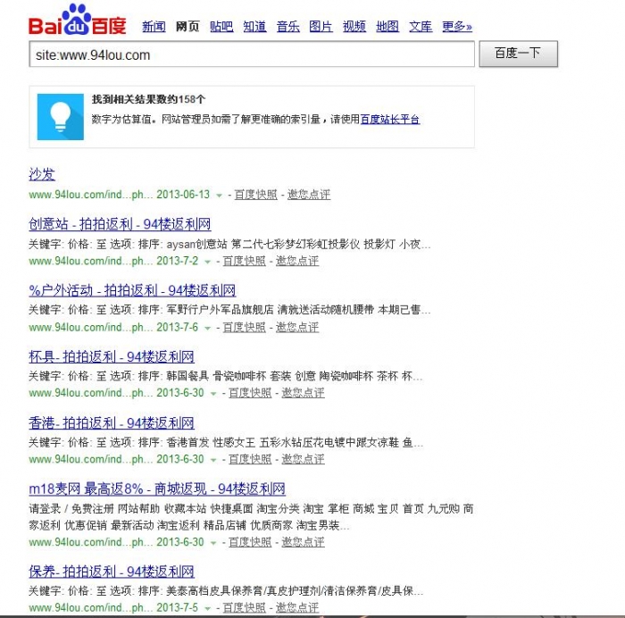This screenshot has height=618, width=625.
Task: Open 创意站 - 拍拍返利 result title
Action: (x=120, y=224)
